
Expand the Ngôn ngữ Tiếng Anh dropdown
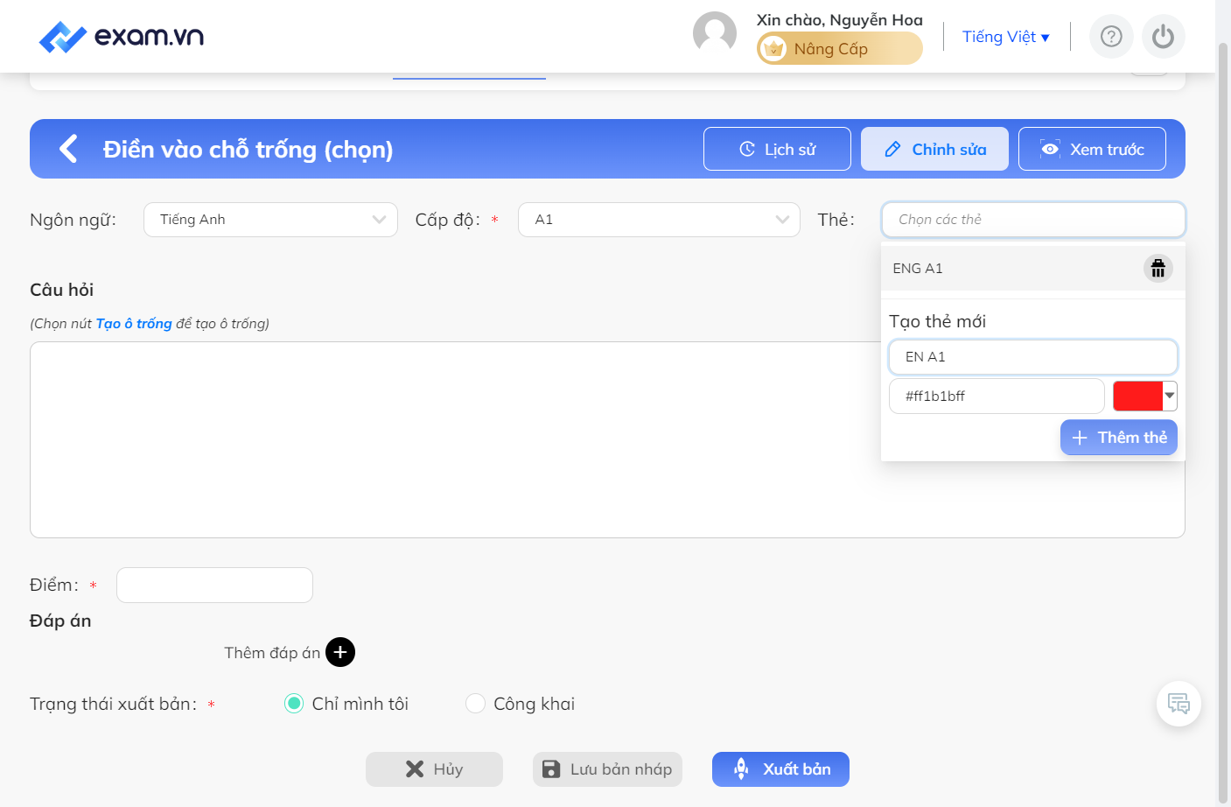(x=270, y=220)
